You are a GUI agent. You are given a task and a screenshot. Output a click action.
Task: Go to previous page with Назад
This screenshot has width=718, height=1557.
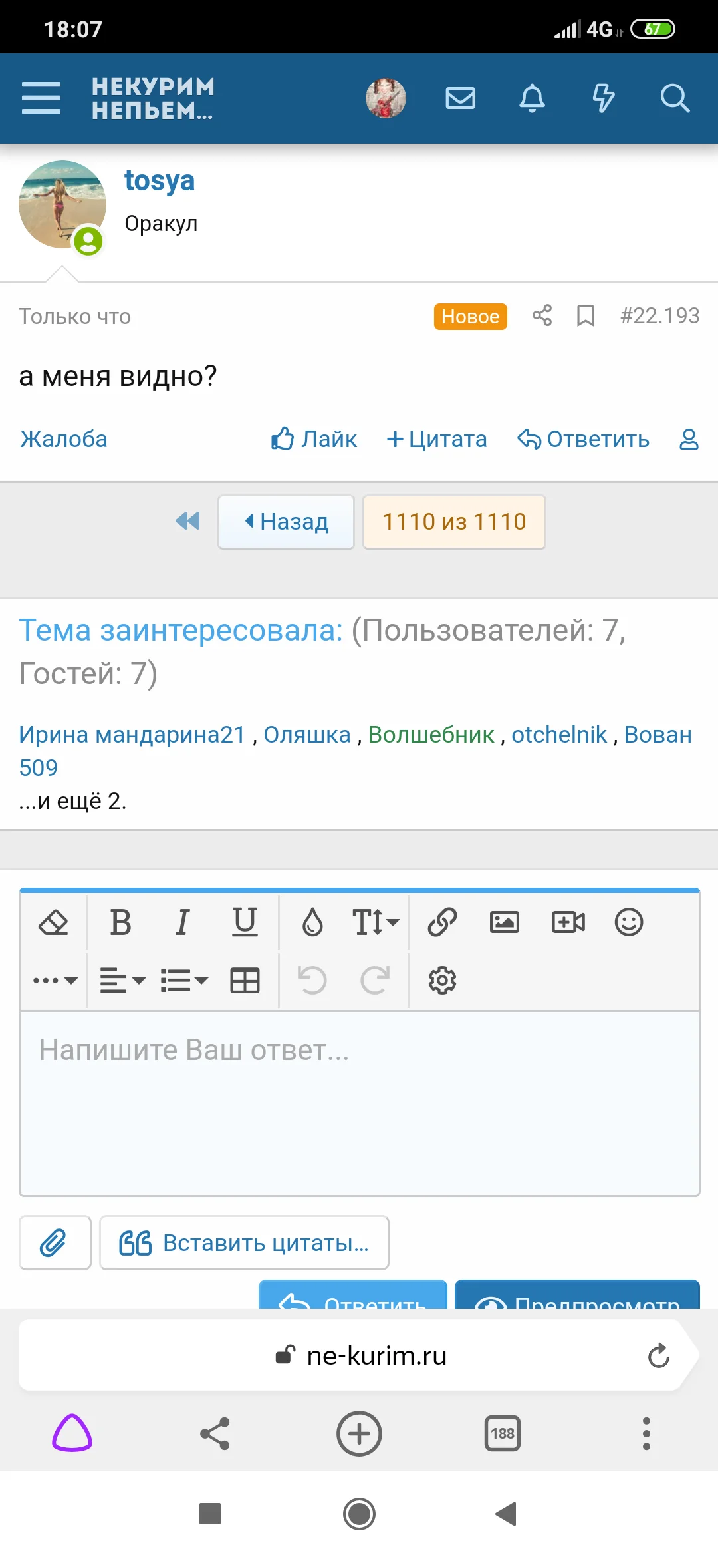[287, 522]
